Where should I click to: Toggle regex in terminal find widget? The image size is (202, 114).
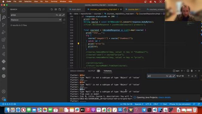click(x=174, y=76)
